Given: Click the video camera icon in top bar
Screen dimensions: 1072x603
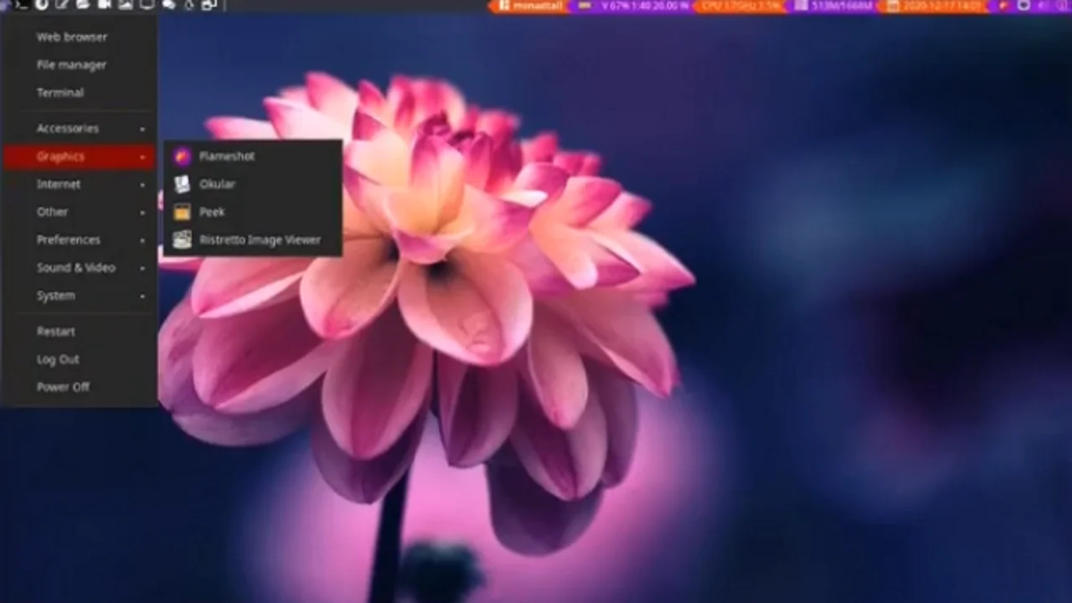Looking at the screenshot, I should (105, 5).
